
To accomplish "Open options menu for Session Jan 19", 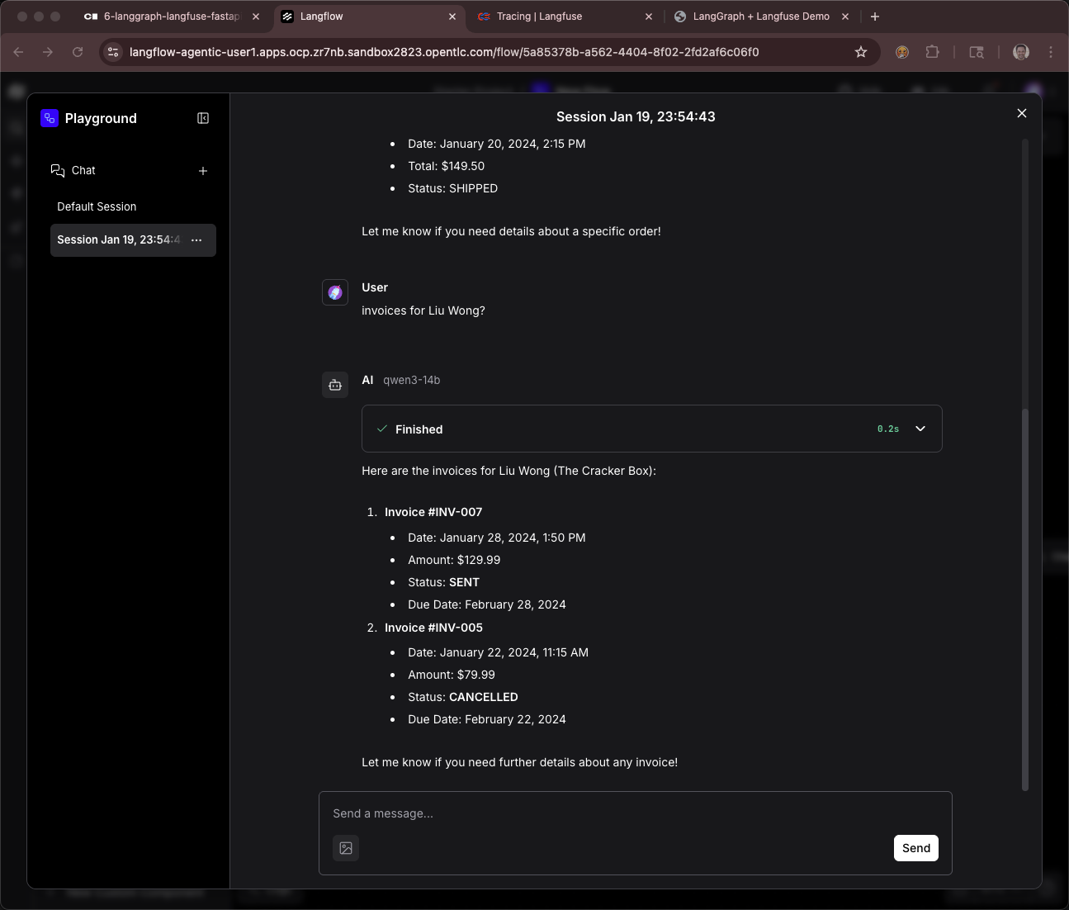I will (196, 240).
